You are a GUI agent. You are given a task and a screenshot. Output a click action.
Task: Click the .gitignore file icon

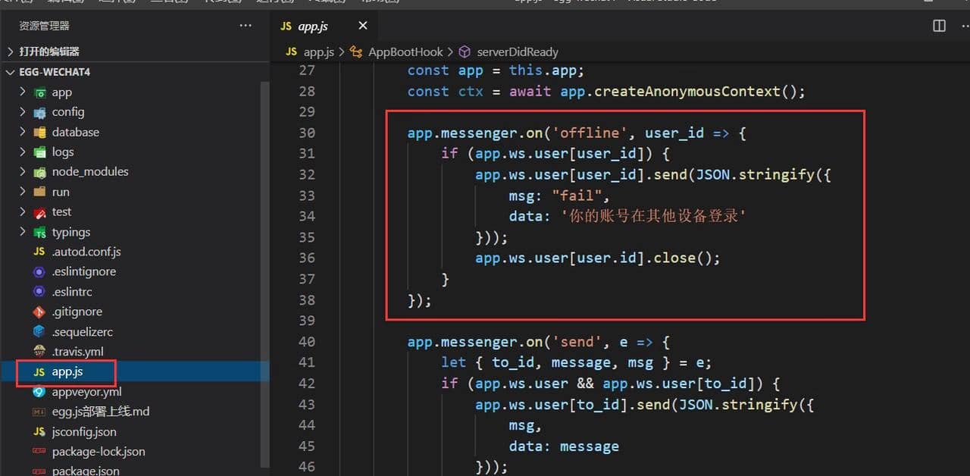[39, 312]
